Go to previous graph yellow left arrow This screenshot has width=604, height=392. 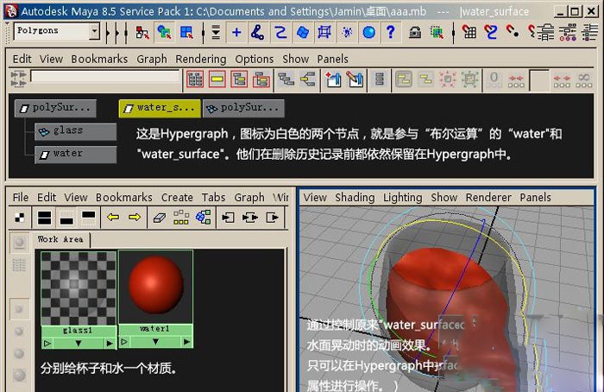pos(113,218)
